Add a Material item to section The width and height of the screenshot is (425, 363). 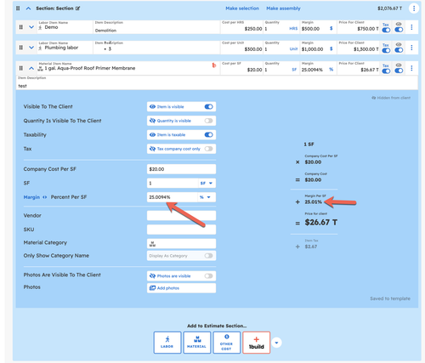click(197, 343)
